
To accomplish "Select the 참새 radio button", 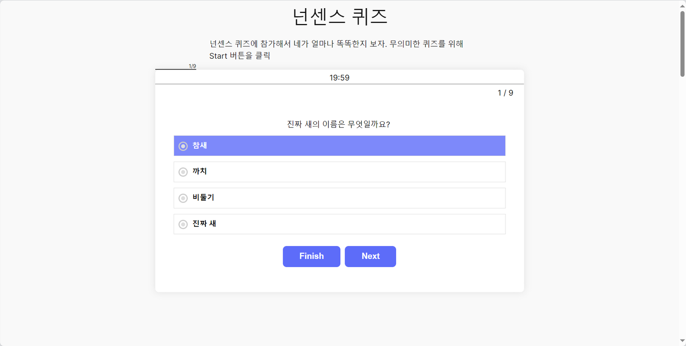I will coord(183,146).
